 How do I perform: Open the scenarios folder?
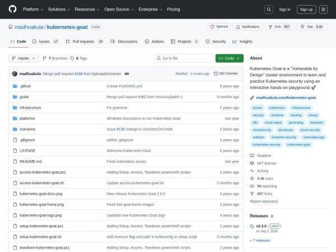(27, 129)
